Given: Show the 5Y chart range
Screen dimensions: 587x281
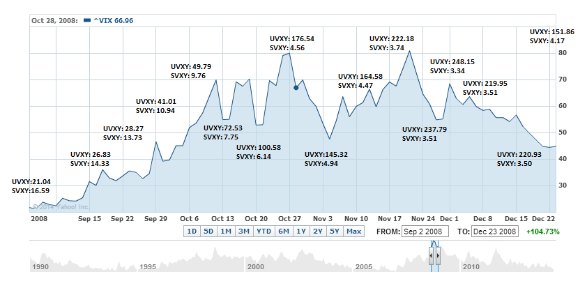Looking at the screenshot, I should coord(335,231).
